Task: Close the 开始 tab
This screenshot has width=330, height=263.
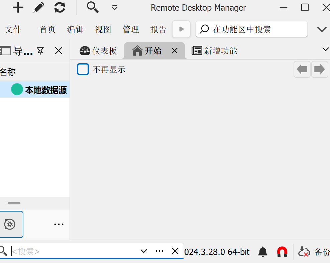Action: tap(175, 51)
